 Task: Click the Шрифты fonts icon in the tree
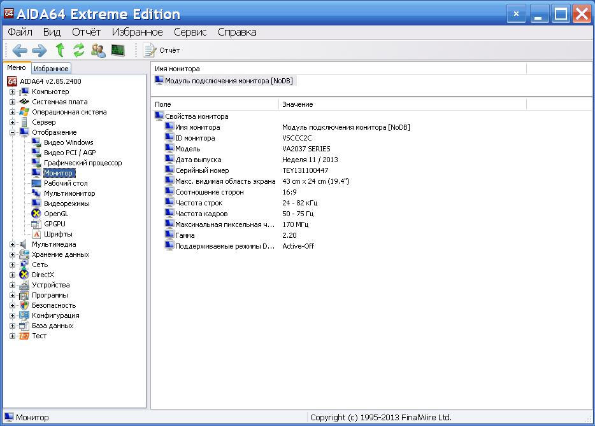[x=36, y=234]
